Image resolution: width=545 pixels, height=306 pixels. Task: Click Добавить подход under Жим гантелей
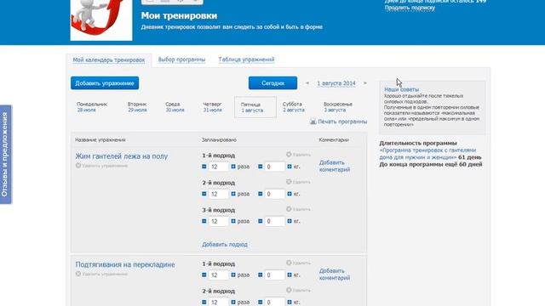[225, 244]
